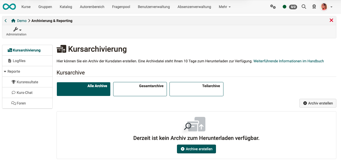Open Weiterführende Informationen im Handbuch link

[289, 61]
